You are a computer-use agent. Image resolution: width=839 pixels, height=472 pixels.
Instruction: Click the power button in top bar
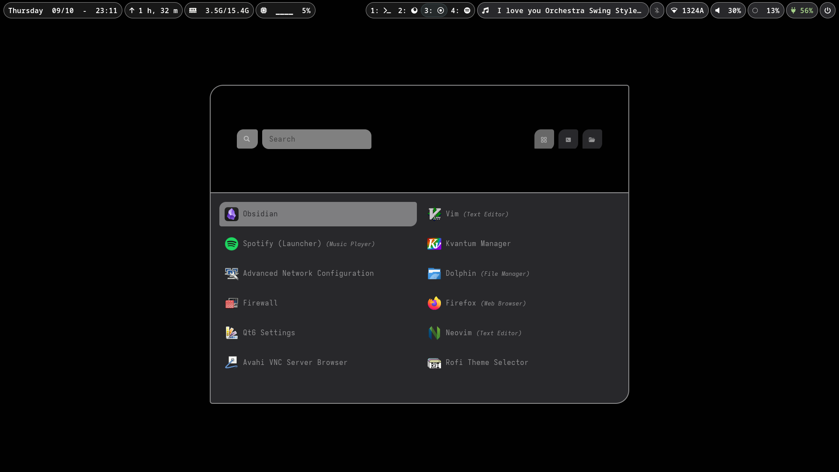tap(827, 10)
